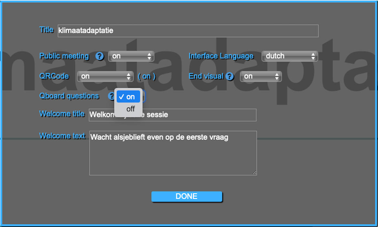Viewport: 378px width, 227px height.
Task: Open the QRCode dropdown
Action: click(x=105, y=76)
